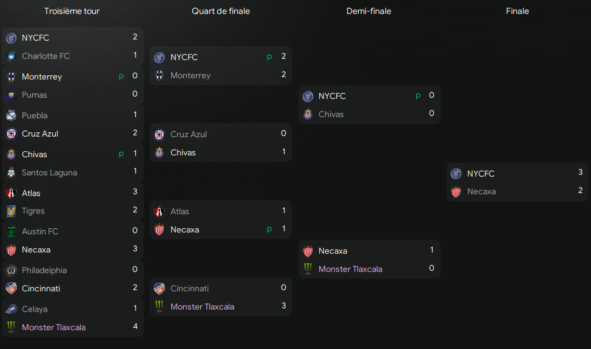The image size is (591, 349).
Task: Click the Monterrey penalty indicator in Troisième tour
Action: pos(121,76)
